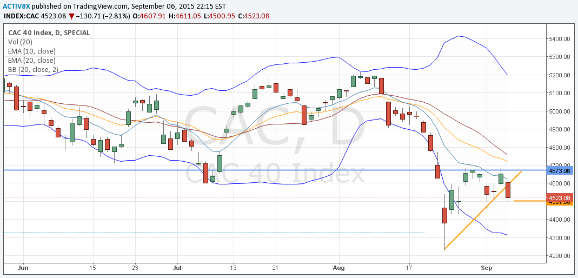Viewport: 578px width, 278px height.
Task: Select the close value C:4523.08 in header
Action: click(254, 16)
